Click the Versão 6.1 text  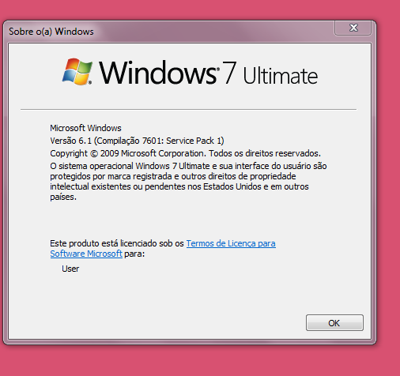coord(70,141)
